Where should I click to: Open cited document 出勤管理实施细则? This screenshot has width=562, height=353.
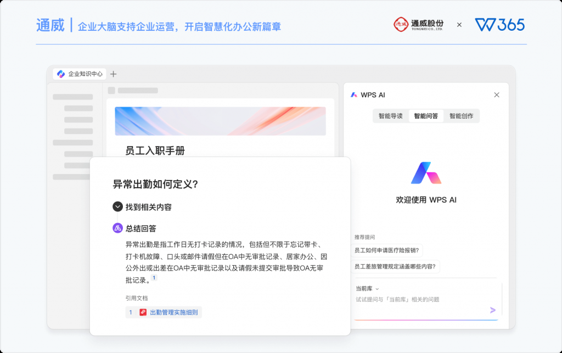click(x=164, y=312)
